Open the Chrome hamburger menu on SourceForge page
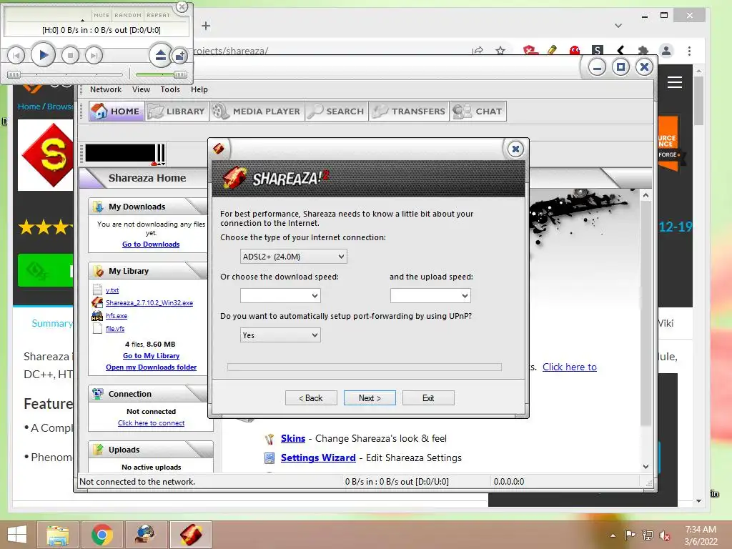The image size is (732, 549). pos(675,82)
